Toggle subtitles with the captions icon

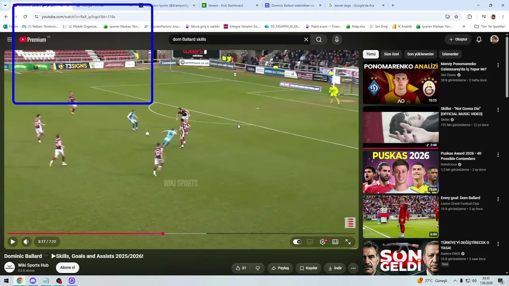click(310, 242)
